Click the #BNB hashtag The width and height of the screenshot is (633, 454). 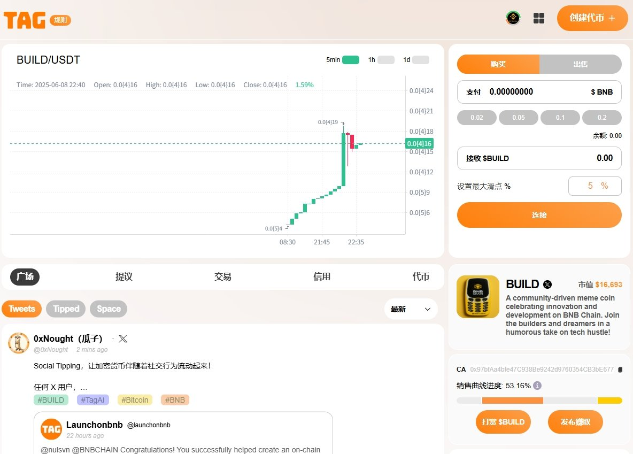(x=175, y=400)
